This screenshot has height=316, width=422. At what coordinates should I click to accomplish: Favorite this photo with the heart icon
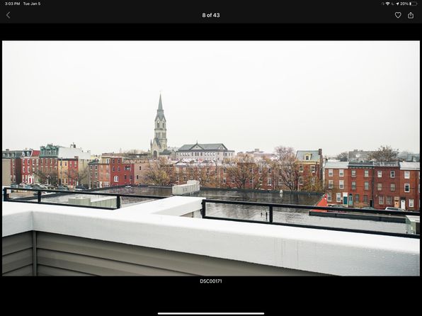[x=398, y=15]
